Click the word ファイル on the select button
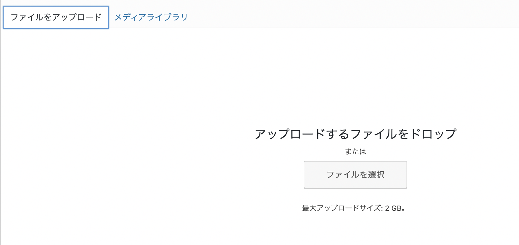 pyautogui.click(x=343, y=175)
